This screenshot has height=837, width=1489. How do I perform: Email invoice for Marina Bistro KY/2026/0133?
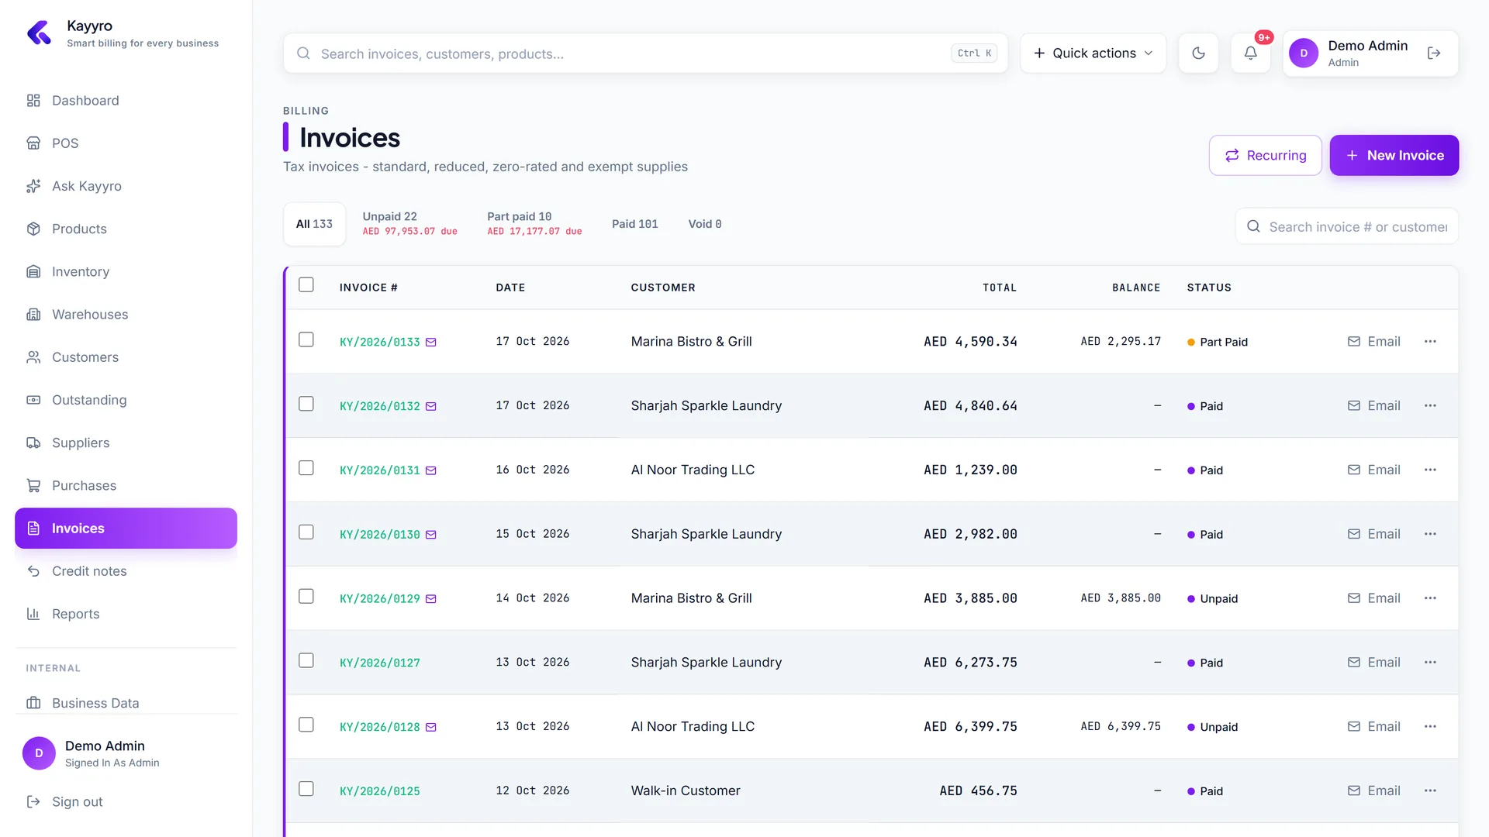click(x=1373, y=342)
